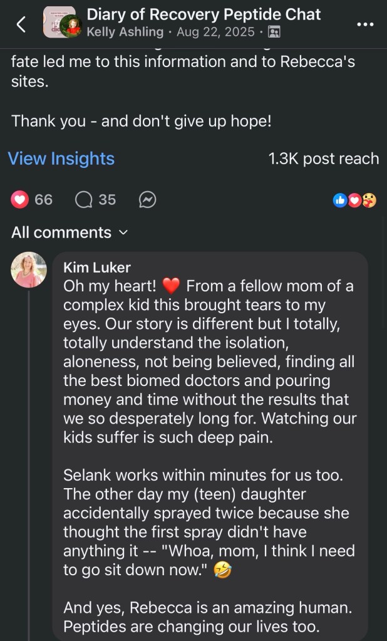The height and width of the screenshot is (641, 387).
Task: Tap the 1.3K post reach stat
Action: pos(323,159)
